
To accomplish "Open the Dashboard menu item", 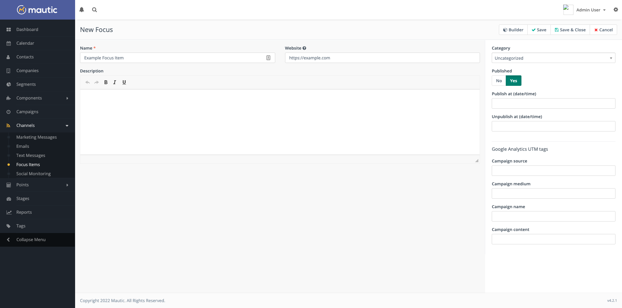I will [x=27, y=30].
